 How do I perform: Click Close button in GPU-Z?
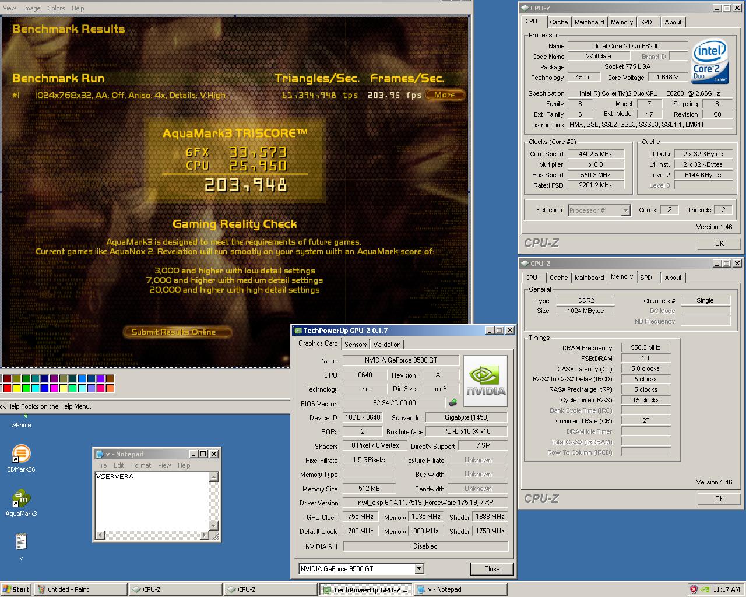coord(491,569)
